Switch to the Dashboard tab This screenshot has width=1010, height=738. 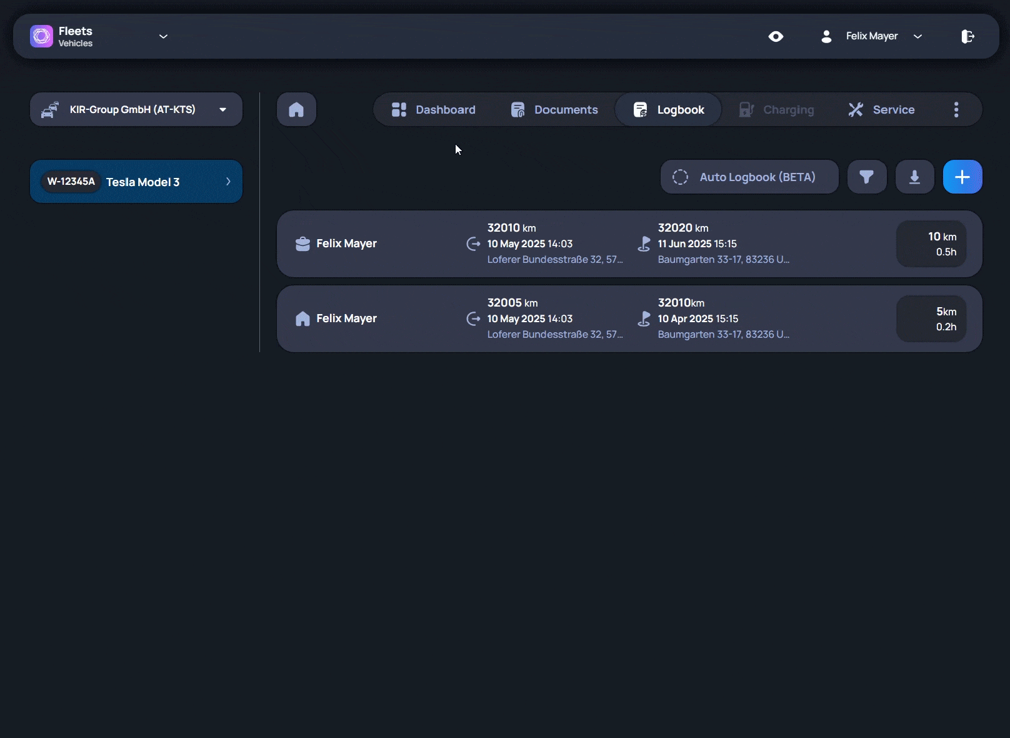coord(433,109)
